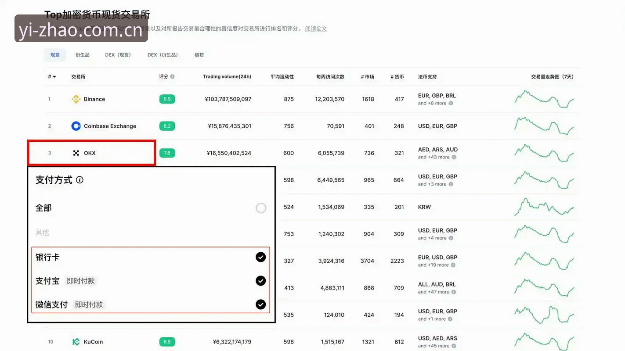Click the 其他 label in payment panel
This screenshot has width=625, height=351.
(42, 233)
